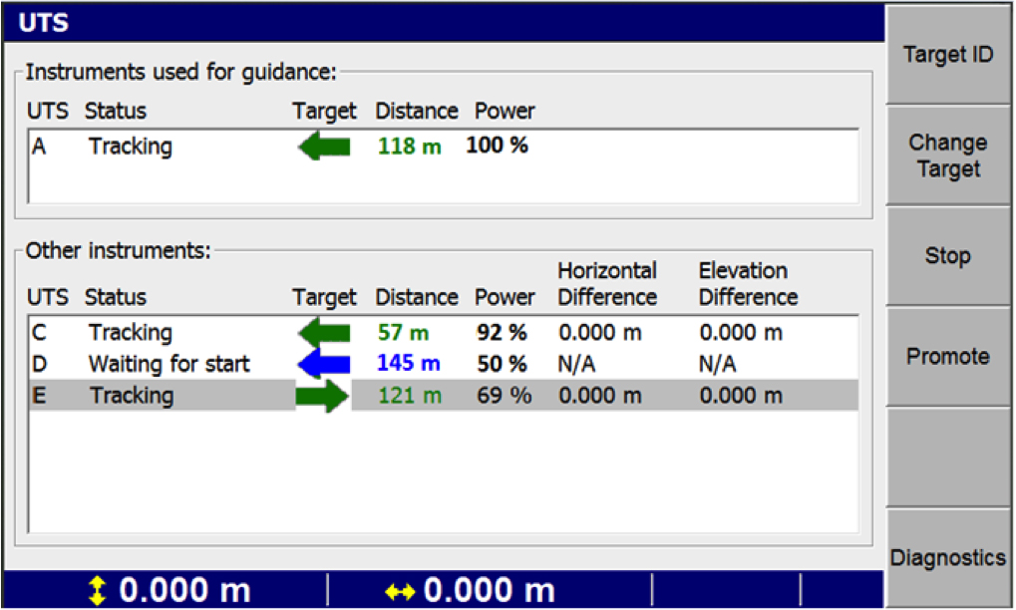Click the status bar vertical 0.000 m value
Viewport: 1016px width, 610px height.
tap(184, 591)
